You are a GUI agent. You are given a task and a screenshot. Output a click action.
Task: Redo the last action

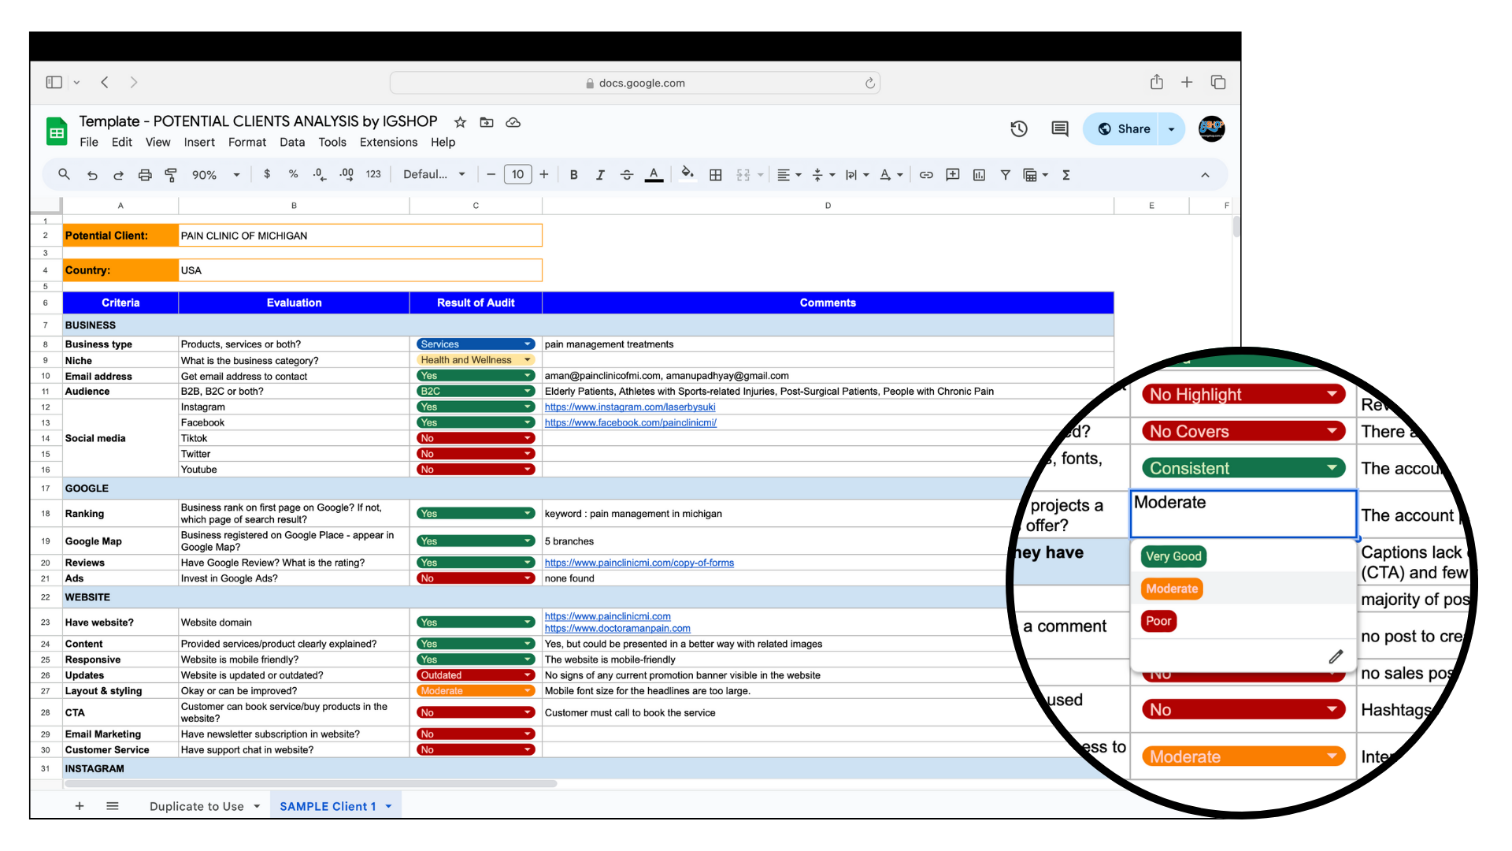(x=118, y=175)
